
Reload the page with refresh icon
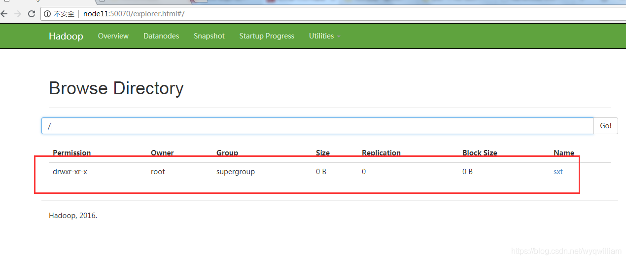32,14
